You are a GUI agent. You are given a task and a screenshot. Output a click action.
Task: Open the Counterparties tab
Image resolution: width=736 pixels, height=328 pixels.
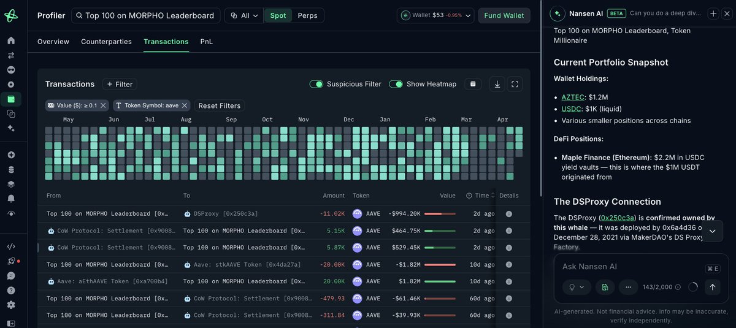[x=106, y=42]
